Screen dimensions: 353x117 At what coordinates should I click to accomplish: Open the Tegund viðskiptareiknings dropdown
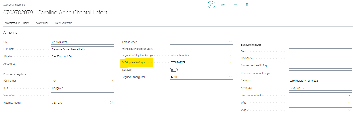(x=230, y=55)
